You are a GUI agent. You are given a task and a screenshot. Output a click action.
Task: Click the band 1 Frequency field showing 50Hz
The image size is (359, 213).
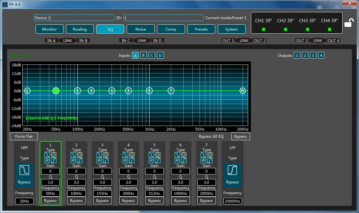pos(50,194)
